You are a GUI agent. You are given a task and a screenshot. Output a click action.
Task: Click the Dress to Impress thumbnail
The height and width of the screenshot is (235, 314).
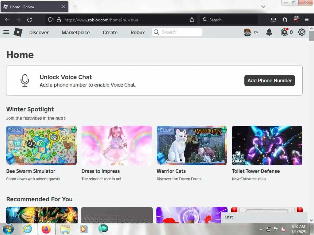(117, 145)
